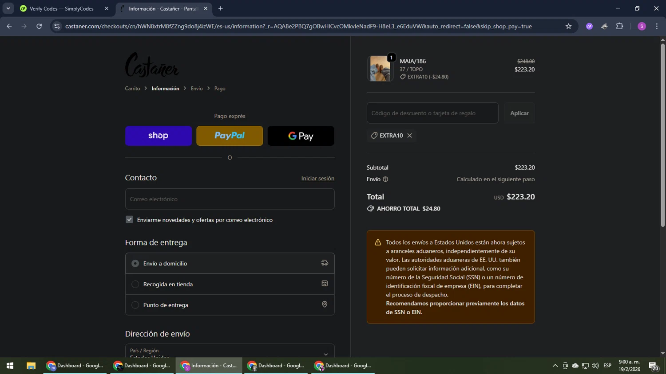Open the volume control in the tray
Viewport: 666px width, 374px height.
[595, 366]
